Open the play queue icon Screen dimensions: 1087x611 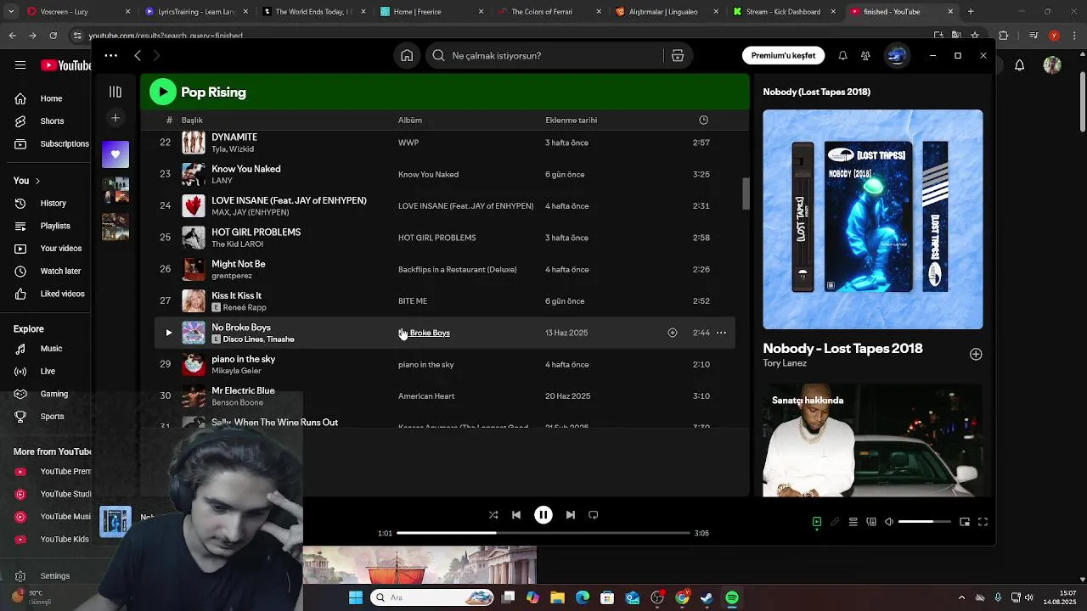[853, 522]
